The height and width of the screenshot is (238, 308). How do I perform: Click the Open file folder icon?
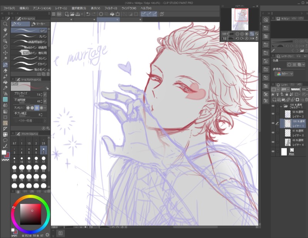pos(72,14)
